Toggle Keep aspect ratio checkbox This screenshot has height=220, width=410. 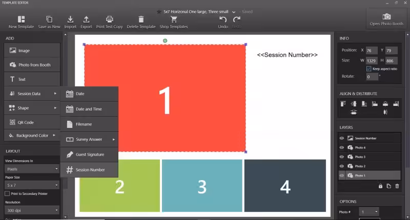tap(369, 69)
